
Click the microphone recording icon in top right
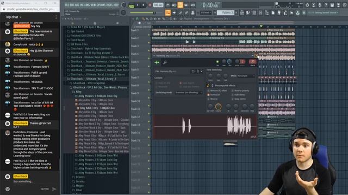(320, 5)
